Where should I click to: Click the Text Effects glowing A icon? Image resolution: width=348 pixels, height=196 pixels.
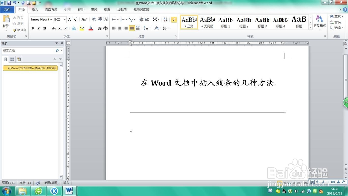coord(74,28)
